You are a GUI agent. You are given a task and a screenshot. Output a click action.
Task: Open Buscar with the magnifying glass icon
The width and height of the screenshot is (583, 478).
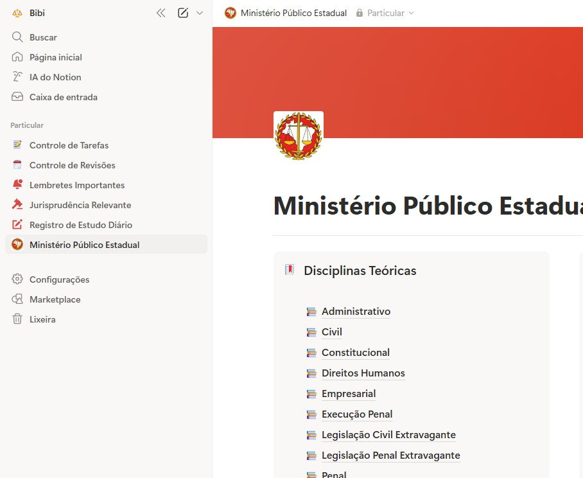point(17,37)
